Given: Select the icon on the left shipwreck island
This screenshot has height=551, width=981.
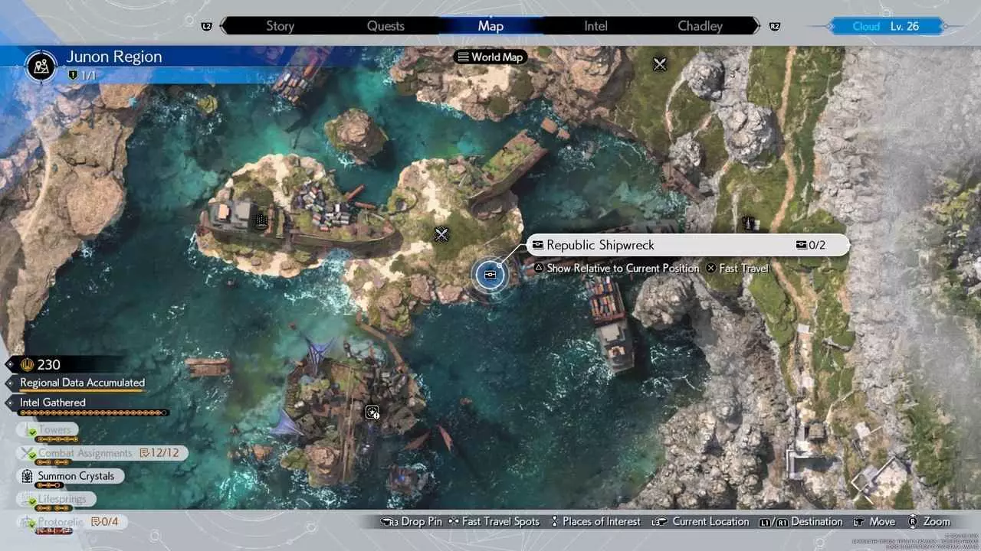Looking at the screenshot, I should tap(261, 222).
